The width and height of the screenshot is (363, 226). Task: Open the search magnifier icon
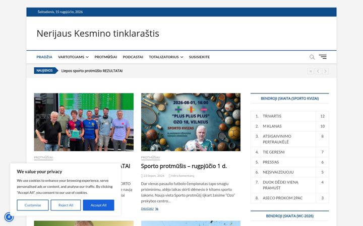click(312, 57)
